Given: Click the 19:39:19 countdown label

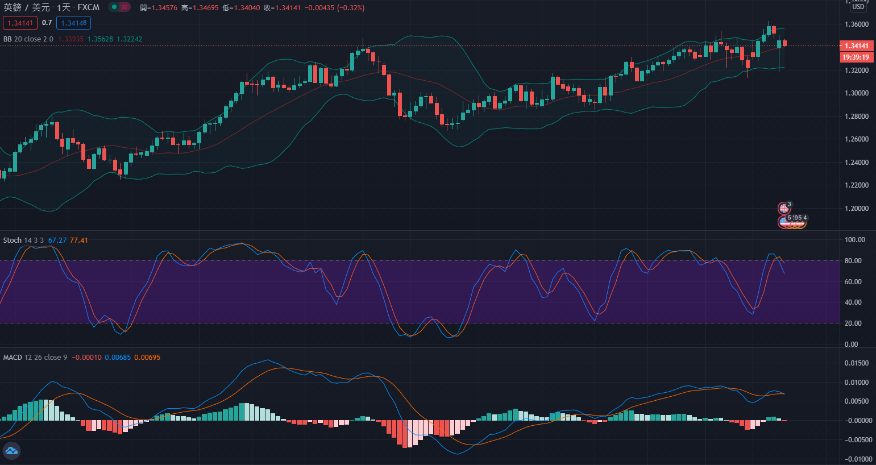Looking at the screenshot, I should [x=856, y=57].
